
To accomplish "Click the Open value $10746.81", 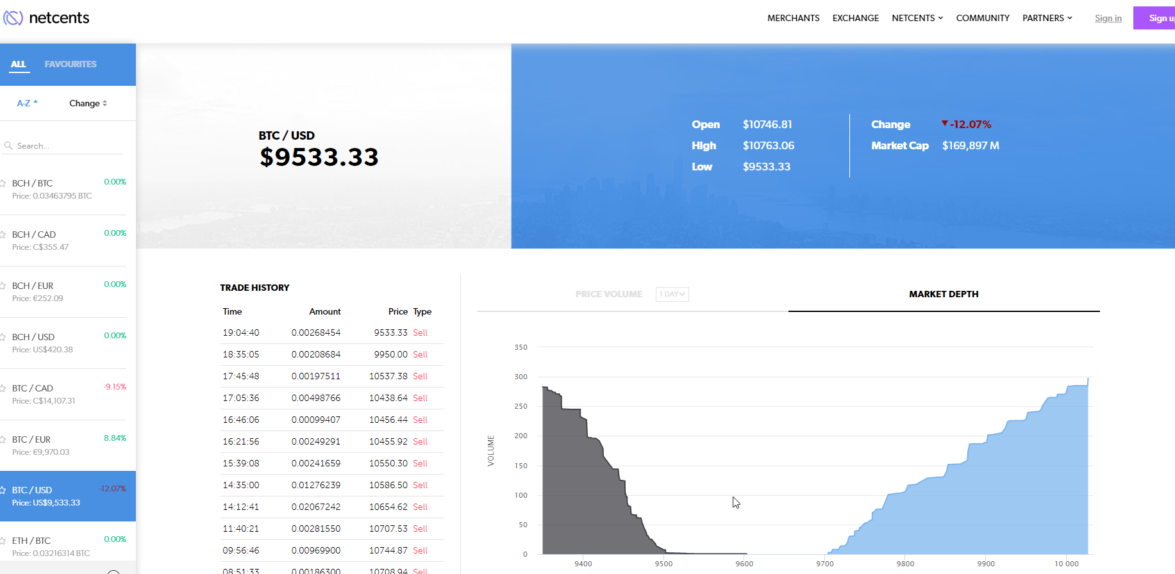I will [x=767, y=124].
